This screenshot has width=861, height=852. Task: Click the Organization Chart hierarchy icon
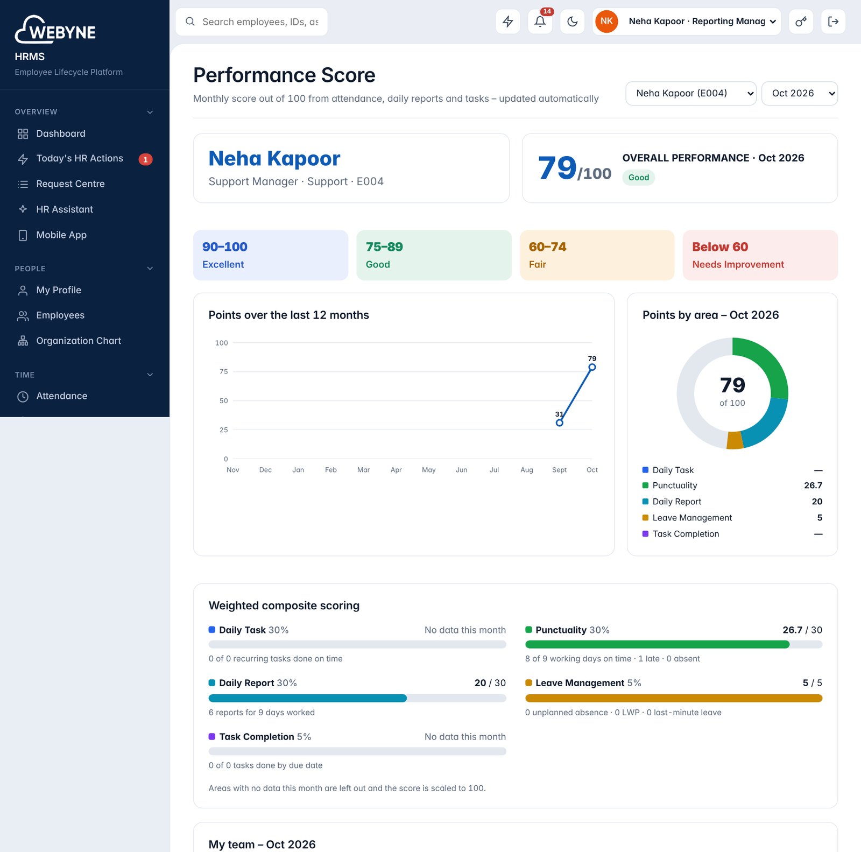coord(23,341)
